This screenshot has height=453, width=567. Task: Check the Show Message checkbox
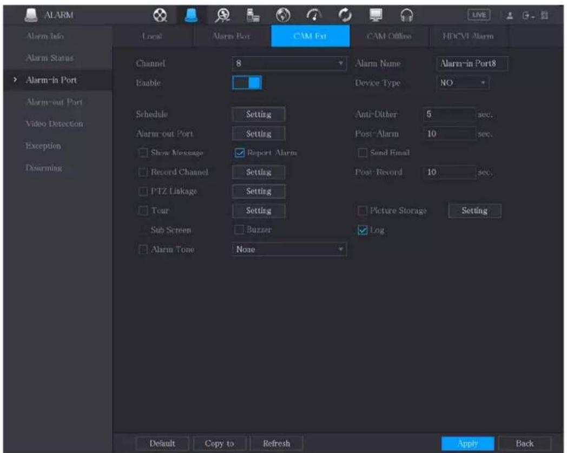[x=143, y=153]
